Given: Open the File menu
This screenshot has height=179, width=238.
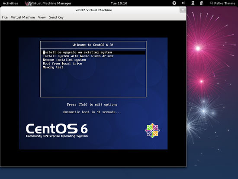Looking at the screenshot, I should (x=5, y=17).
